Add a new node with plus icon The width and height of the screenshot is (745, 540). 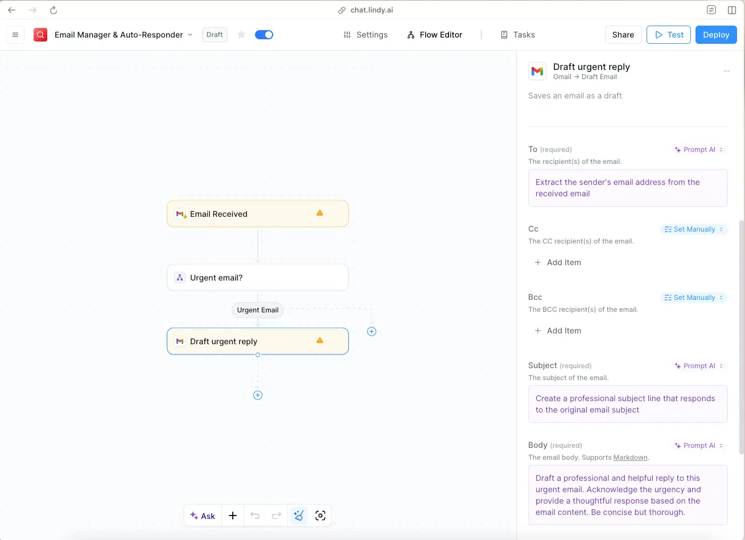coord(233,516)
